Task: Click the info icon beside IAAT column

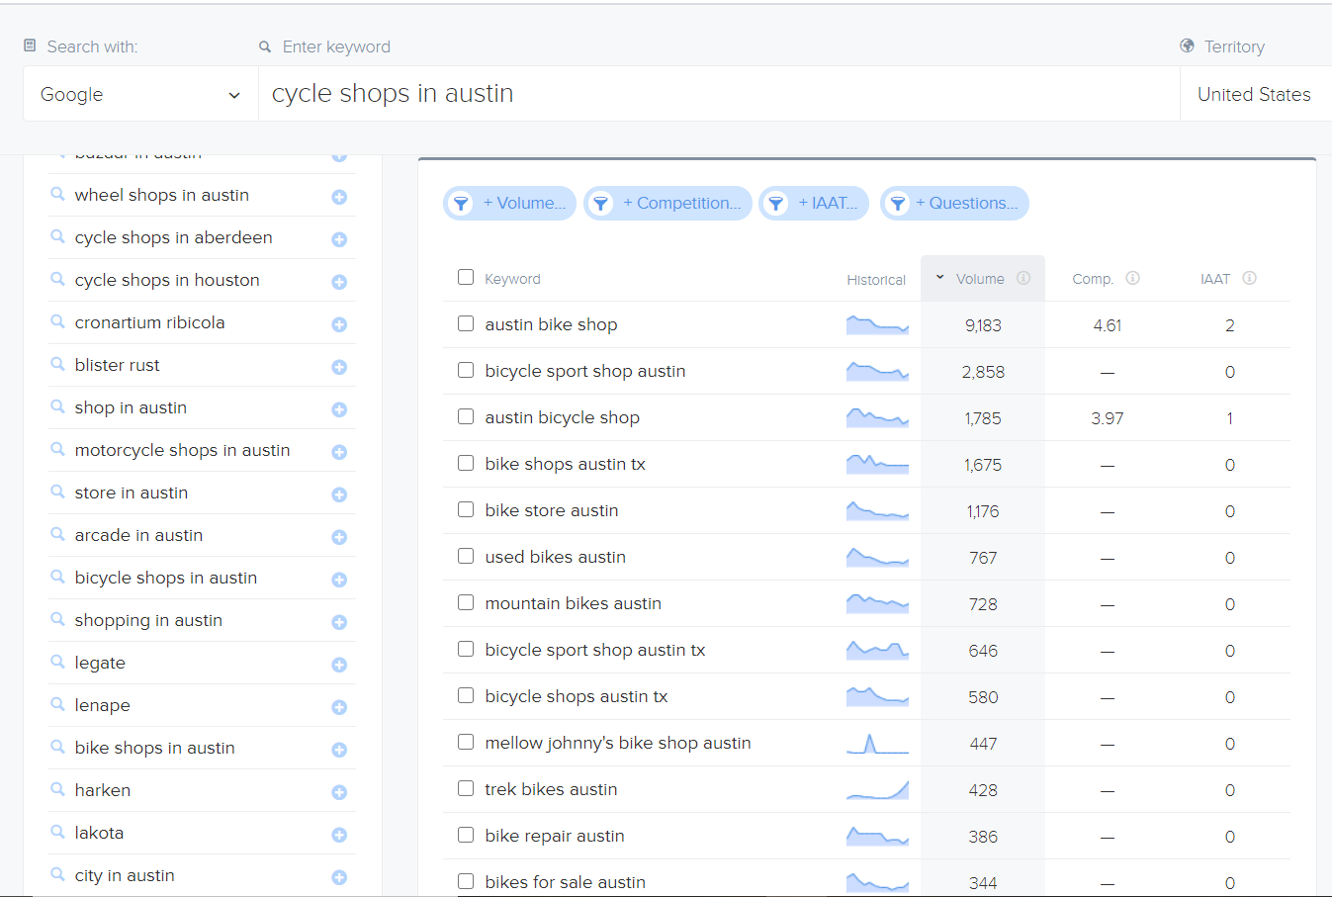Action: point(1249,278)
